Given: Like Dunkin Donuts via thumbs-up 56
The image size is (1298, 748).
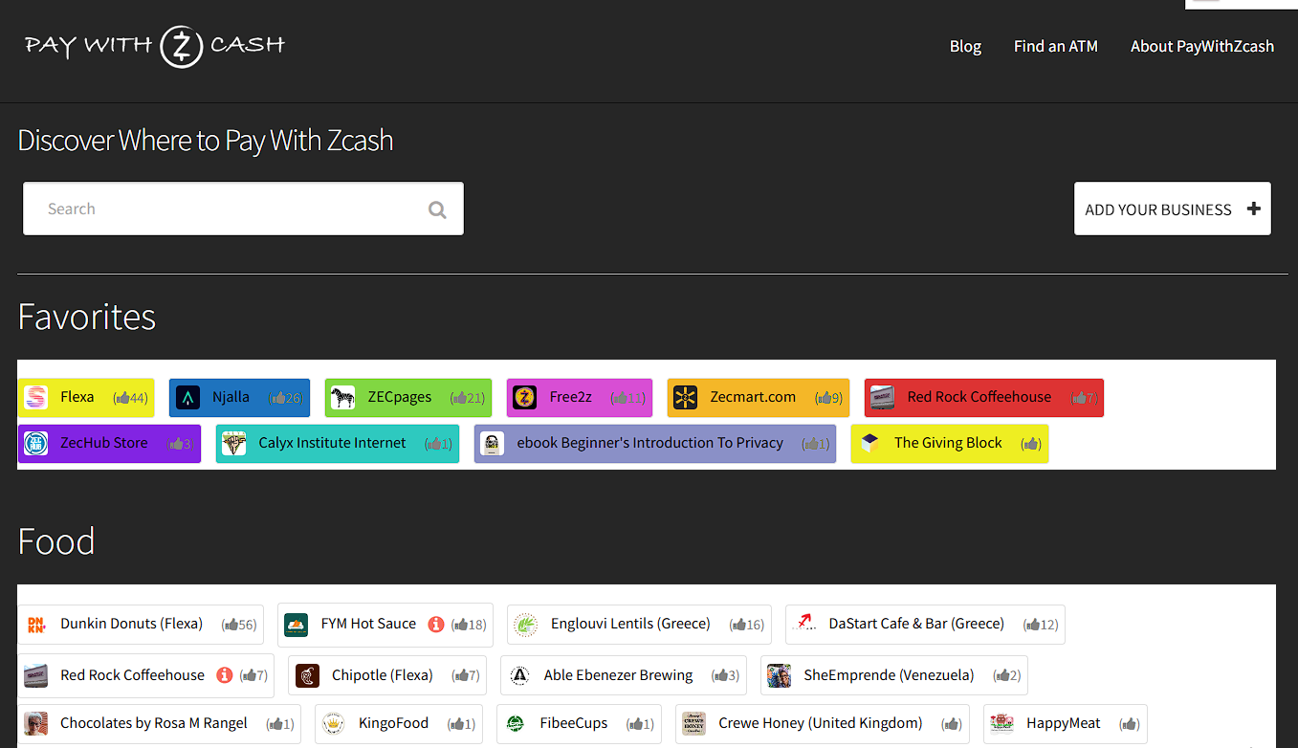Looking at the screenshot, I should coord(239,625).
